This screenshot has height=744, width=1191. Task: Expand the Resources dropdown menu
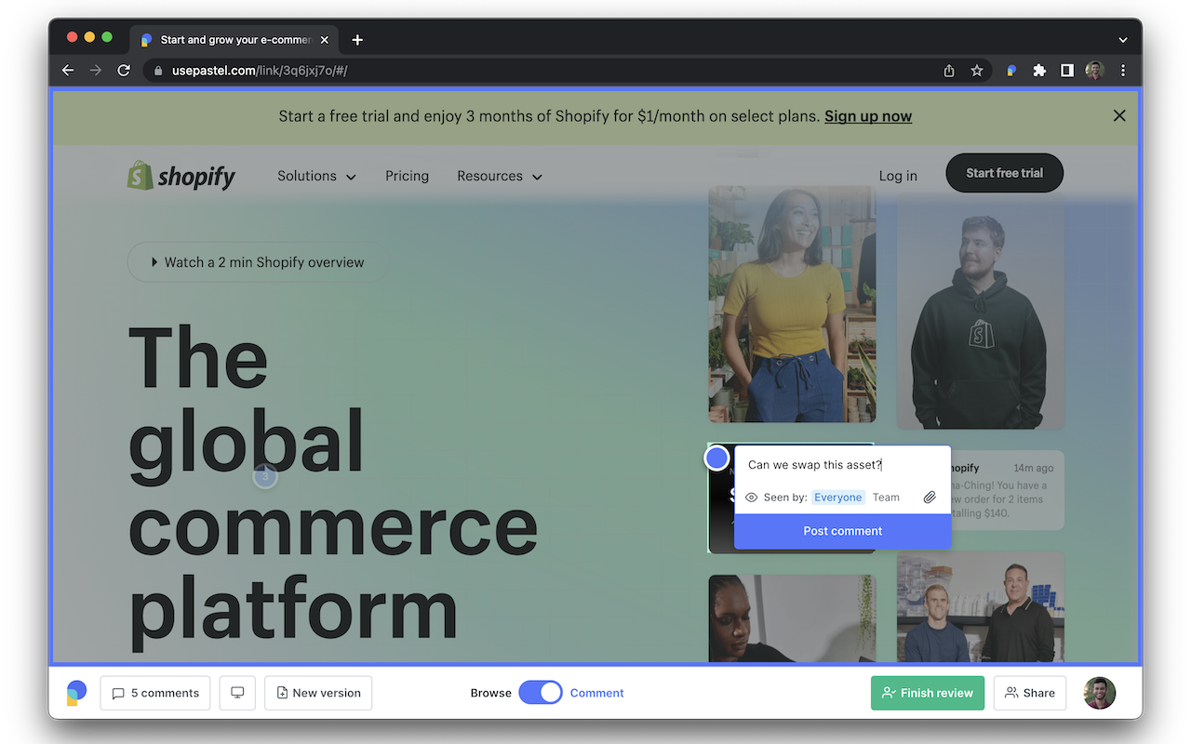(x=499, y=176)
